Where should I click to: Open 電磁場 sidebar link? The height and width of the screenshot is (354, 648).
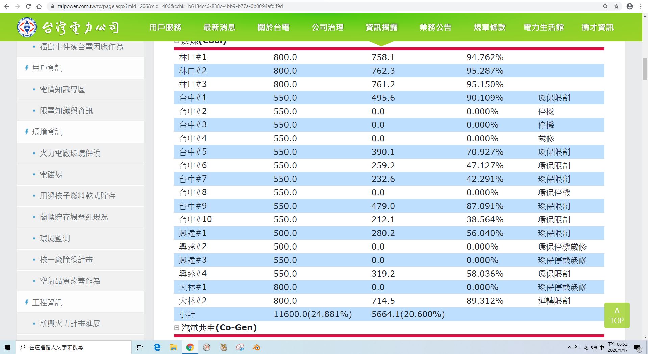51,174
